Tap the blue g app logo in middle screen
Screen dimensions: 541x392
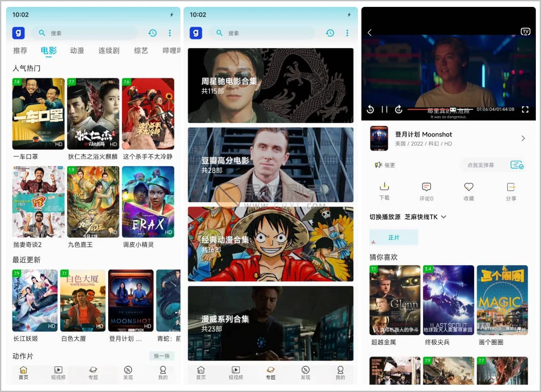196,33
